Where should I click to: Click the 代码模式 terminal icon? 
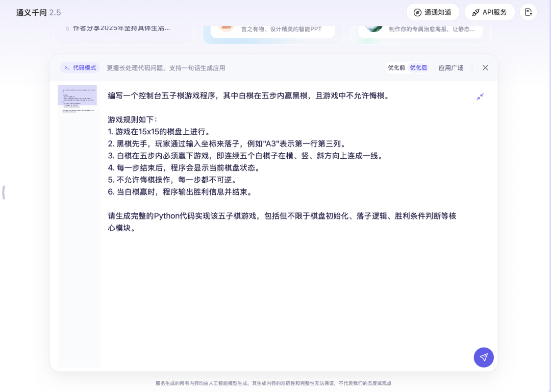tap(67, 67)
